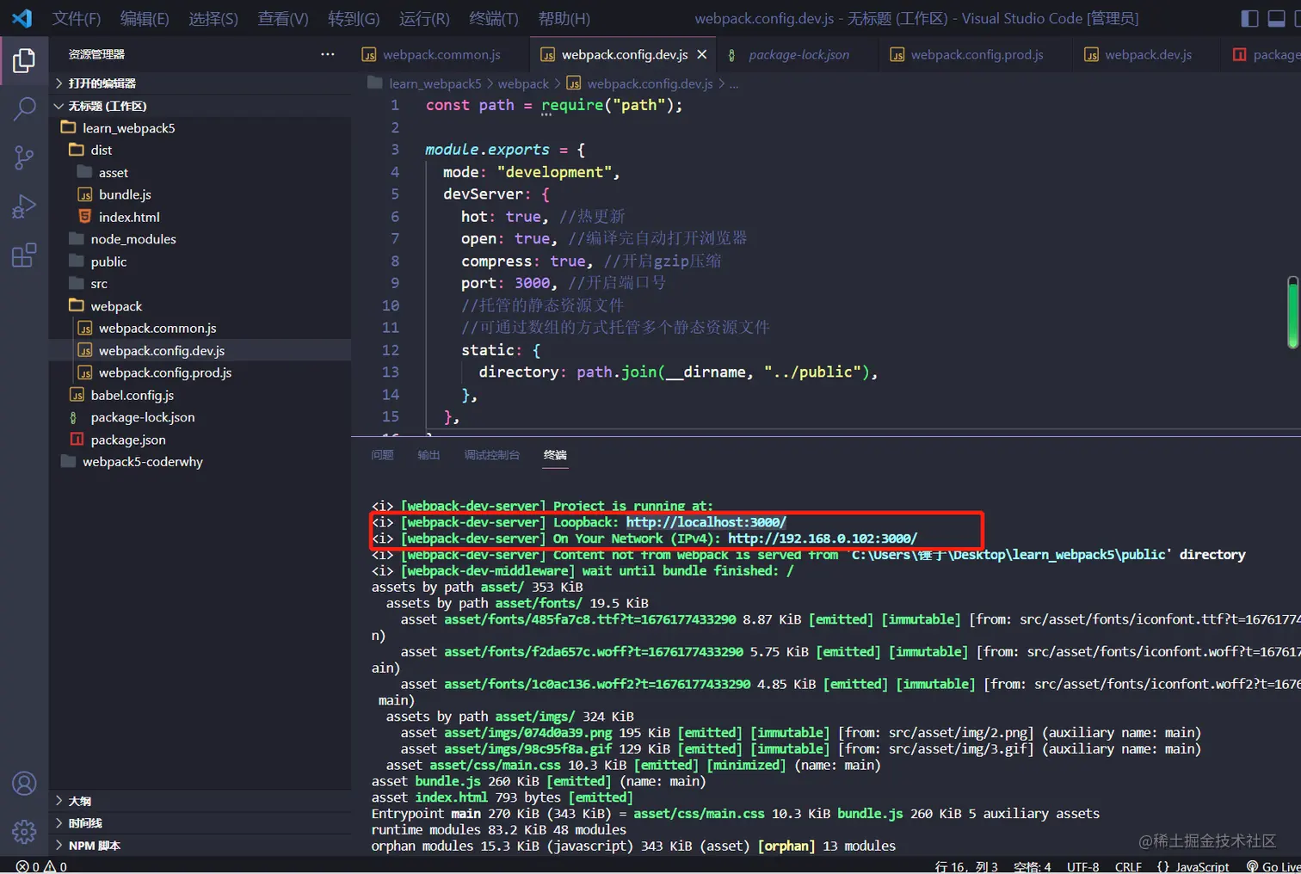Click the VS Code logo icon
Viewport: 1301px width, 874px height.
22,18
